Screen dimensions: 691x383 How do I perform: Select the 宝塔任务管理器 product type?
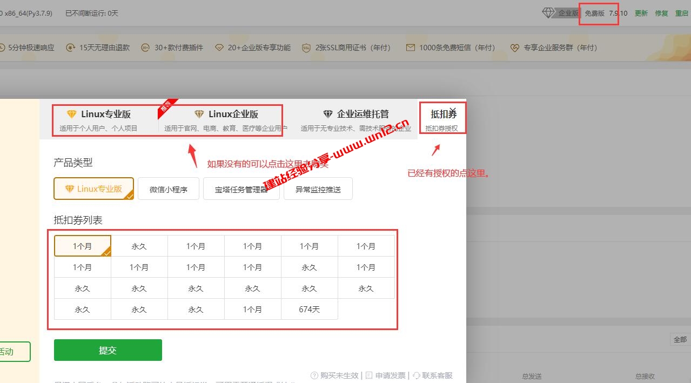241,188
